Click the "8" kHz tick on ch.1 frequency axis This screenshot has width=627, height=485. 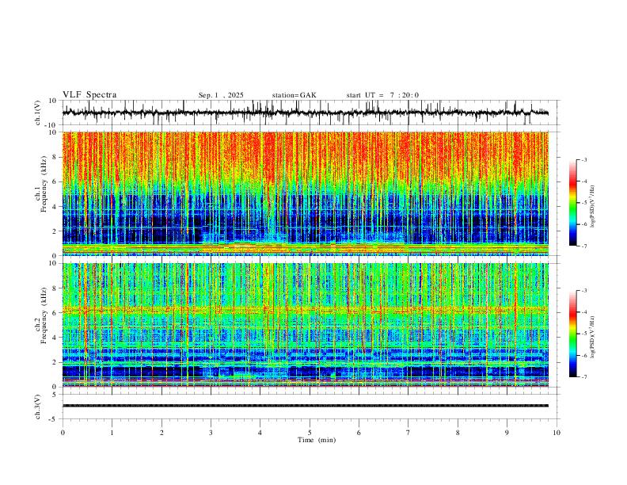(x=55, y=157)
